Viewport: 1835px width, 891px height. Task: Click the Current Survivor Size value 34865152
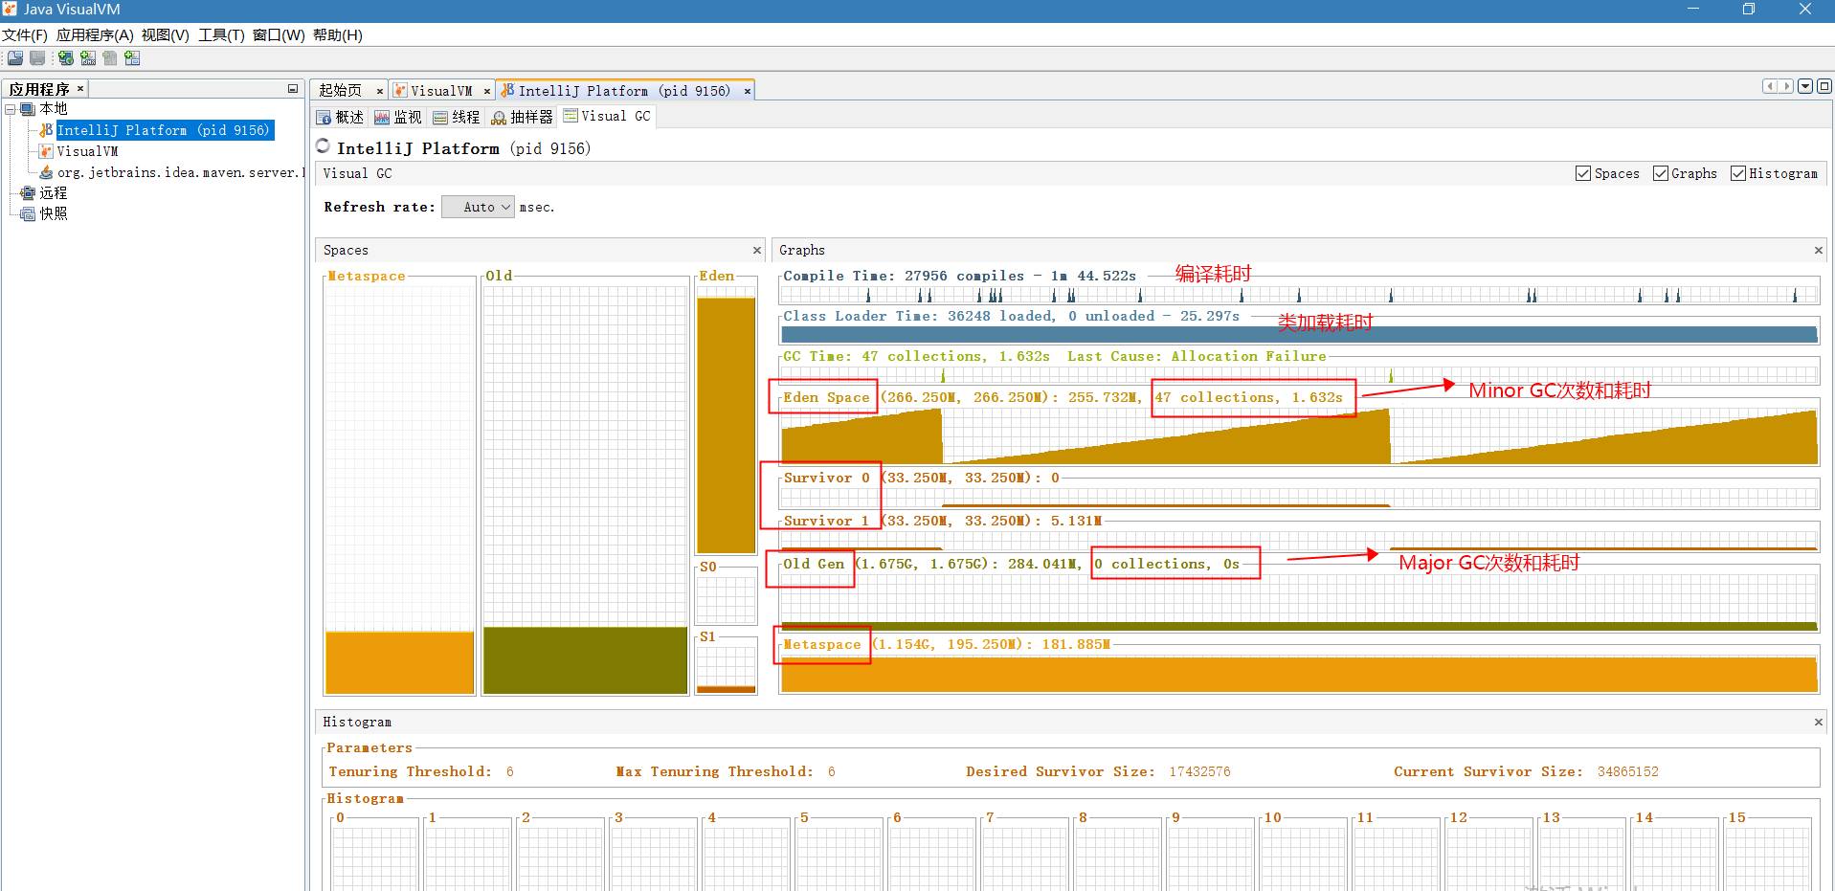[x=1627, y=771]
